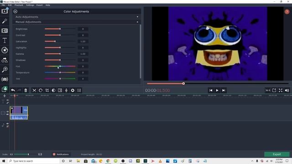Toggle visibility eye on video track
The image size is (292, 164).
click(8, 112)
